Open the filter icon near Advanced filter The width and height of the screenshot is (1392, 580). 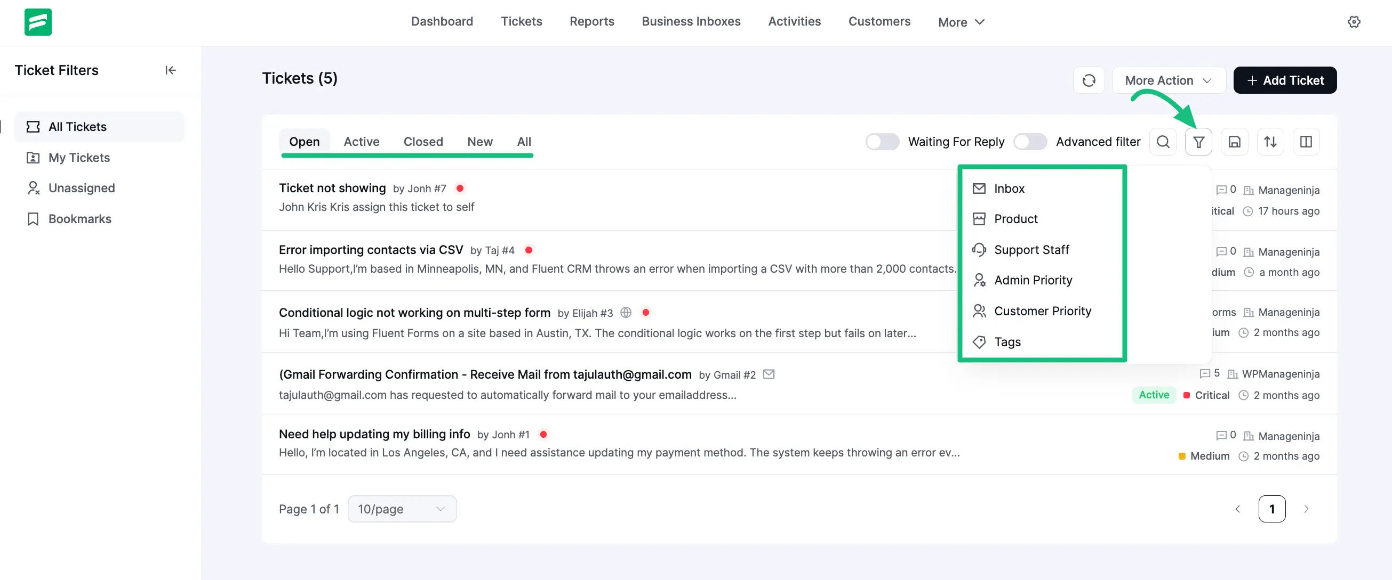[x=1198, y=141]
